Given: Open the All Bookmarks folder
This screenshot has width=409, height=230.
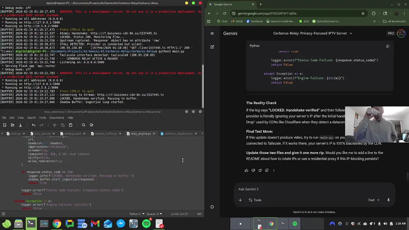Looking at the screenshot, I should click(x=394, y=21).
